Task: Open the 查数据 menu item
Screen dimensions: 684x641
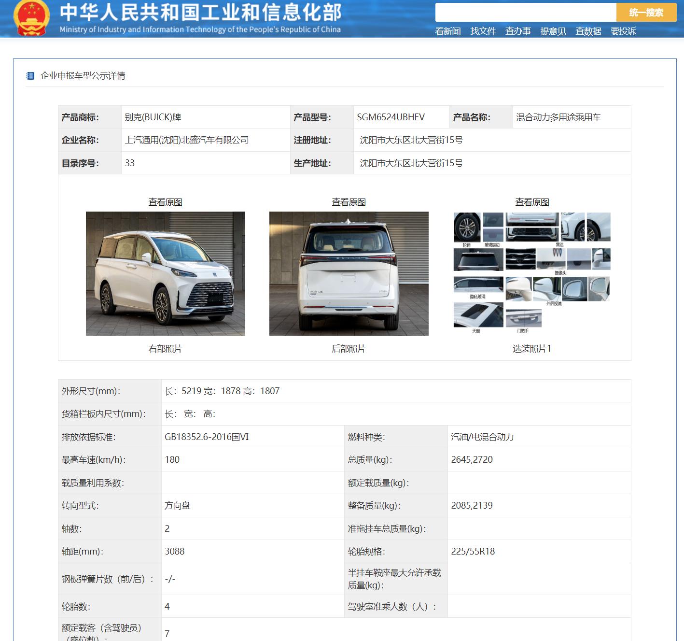Action: tap(588, 31)
